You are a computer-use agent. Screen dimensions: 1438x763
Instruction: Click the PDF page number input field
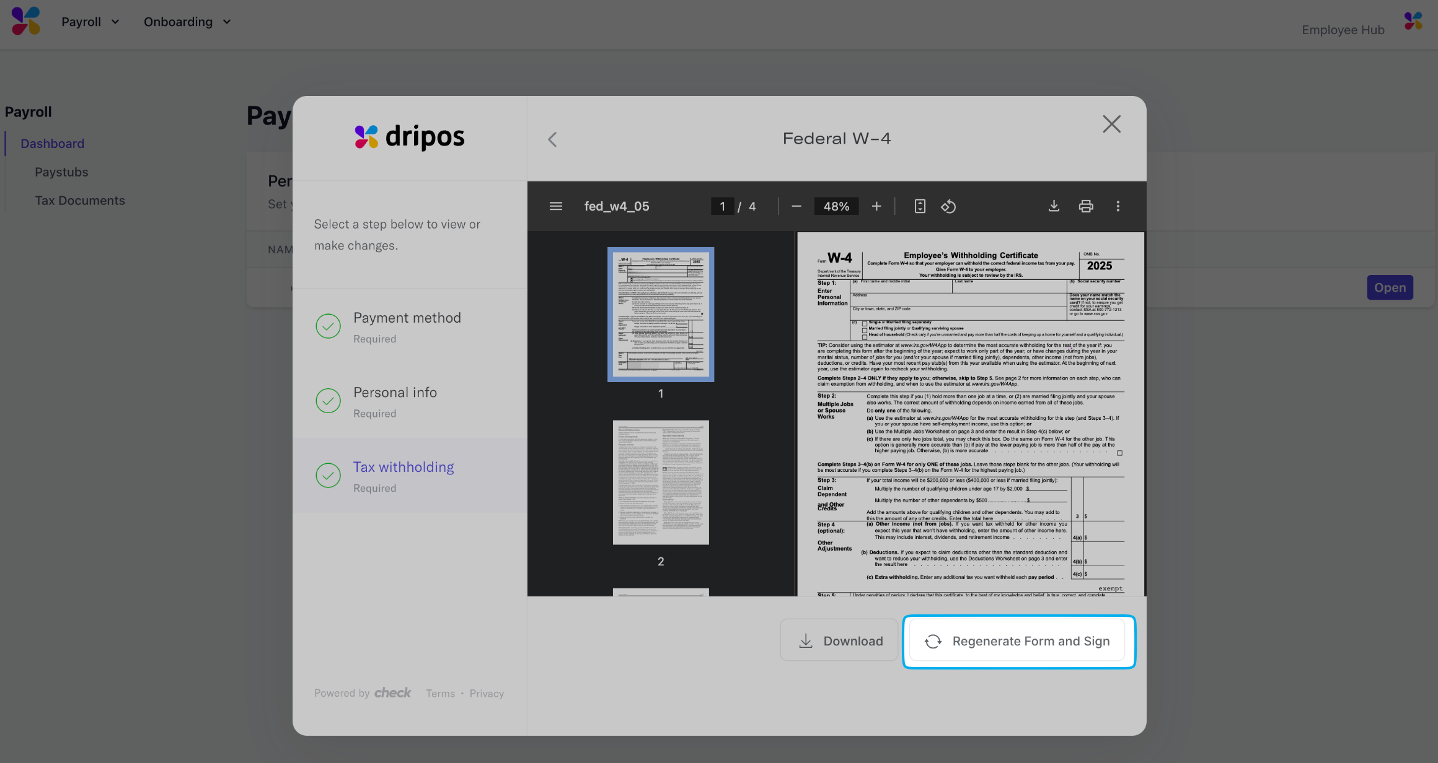pyautogui.click(x=722, y=206)
